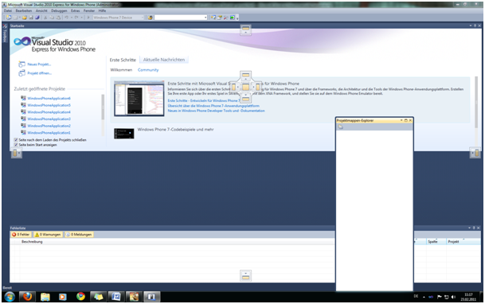Image resolution: width=485 pixels, height=304 pixels.
Task: Click Neues Projekt icon on start page
Action: point(22,64)
